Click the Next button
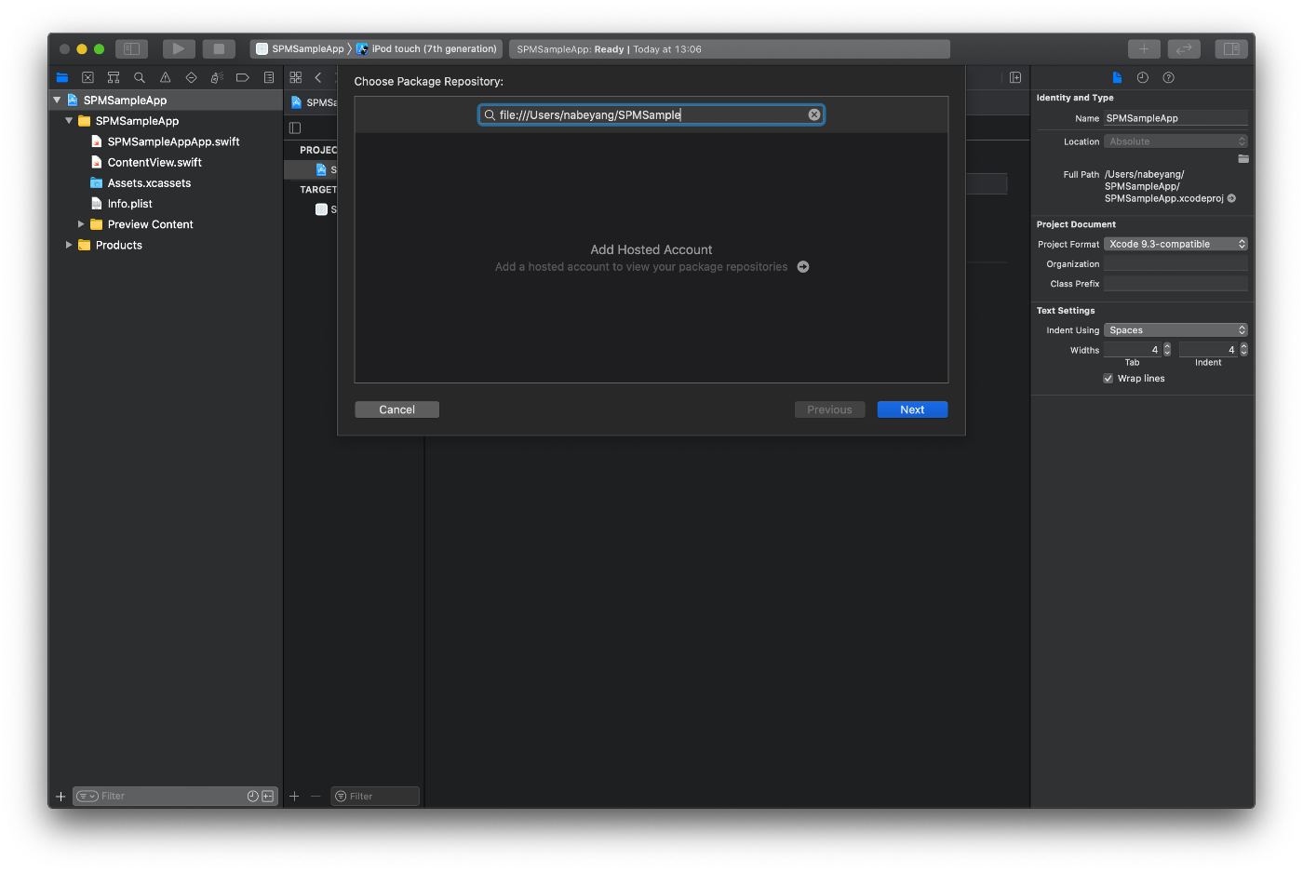The height and width of the screenshot is (872, 1303). (x=912, y=409)
